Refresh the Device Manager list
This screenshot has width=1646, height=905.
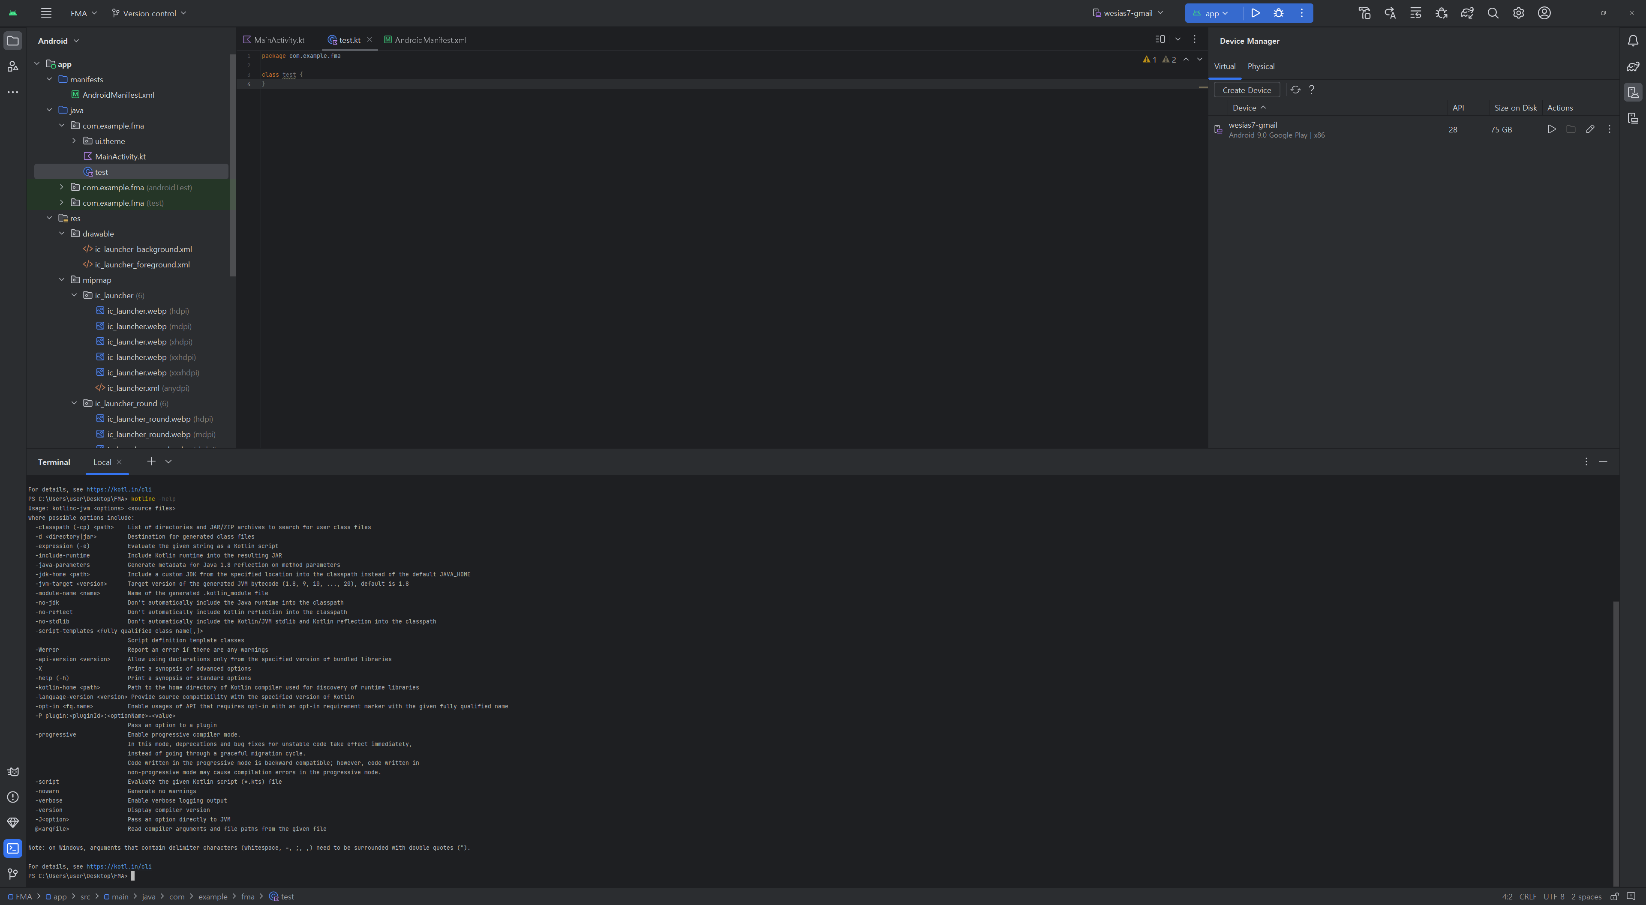point(1295,90)
